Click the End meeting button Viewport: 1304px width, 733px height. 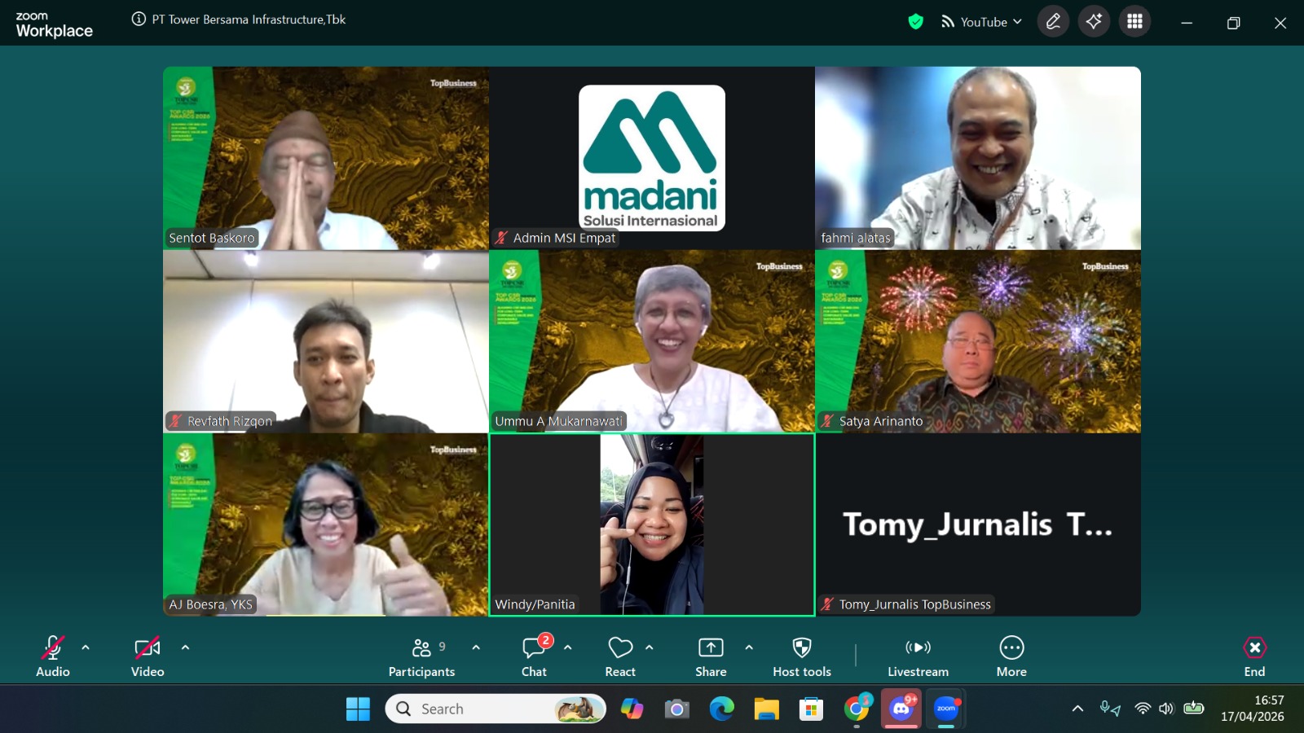1254,656
